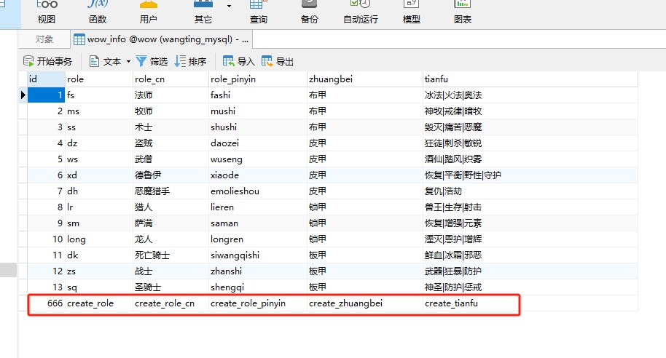Select the cell 'zhanshi'

pos(258,271)
